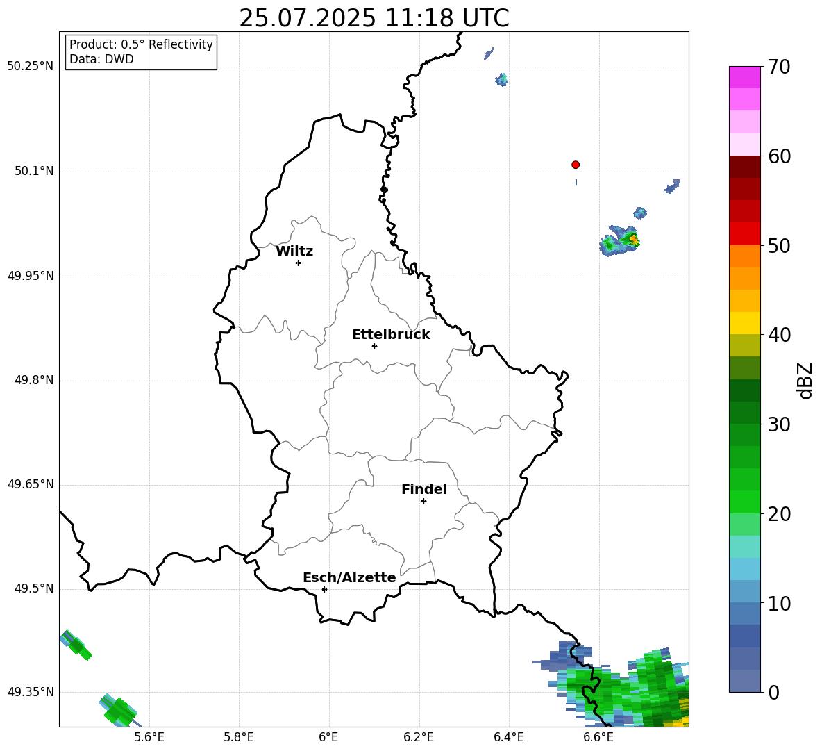Click the 50.1°N latitude label

coord(34,172)
